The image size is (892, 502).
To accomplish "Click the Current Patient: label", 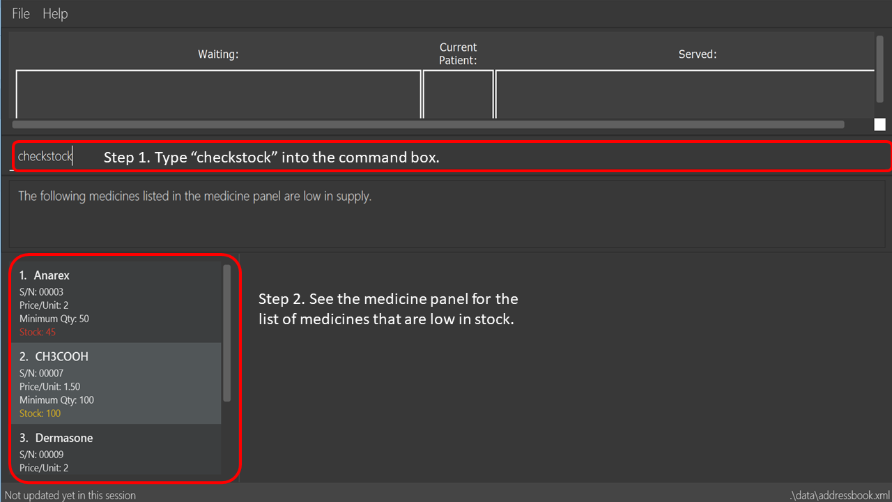I will pos(458,54).
